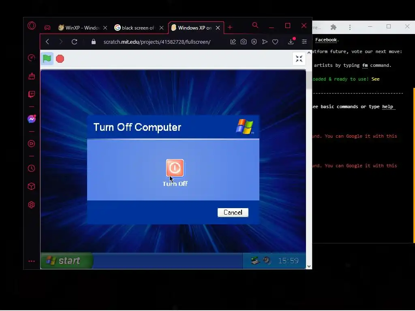
Task: Open GX Cleaner icon in the sidebar
Action: pyautogui.click(x=32, y=76)
